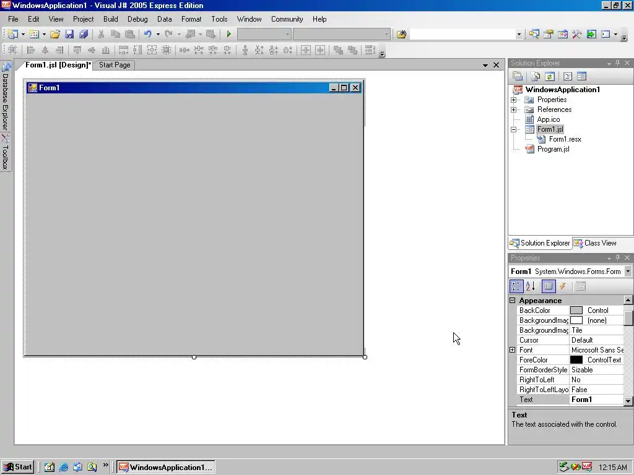Click the BackgroundImage white swatch
Screen dimensions: 634x475
tap(576, 320)
